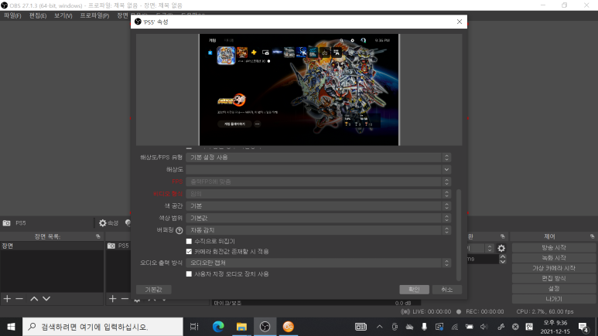This screenshot has width=598, height=336.
Task: Open the scene transition gear settings
Action: click(501, 249)
